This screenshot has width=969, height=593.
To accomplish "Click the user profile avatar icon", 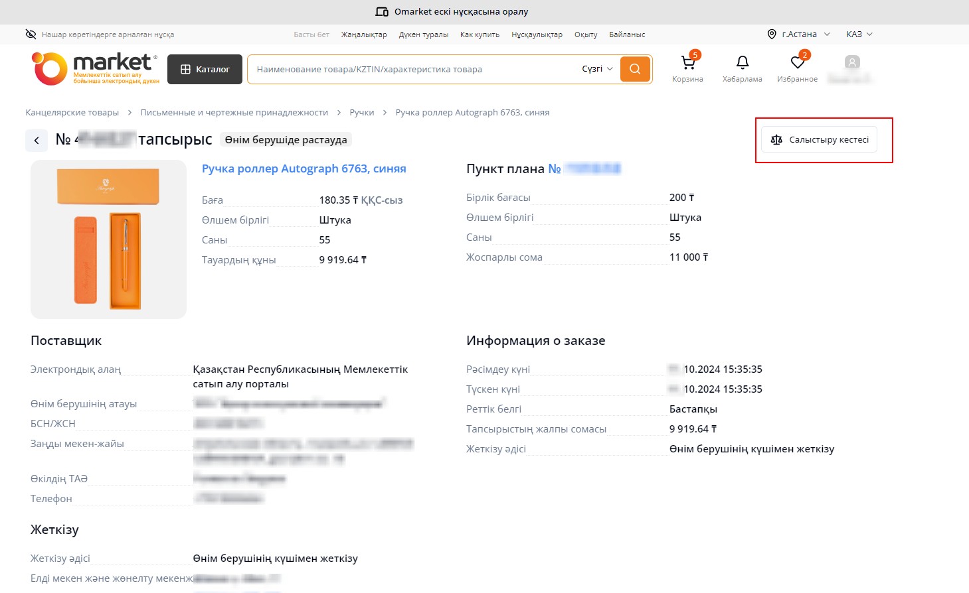I will (x=851, y=63).
